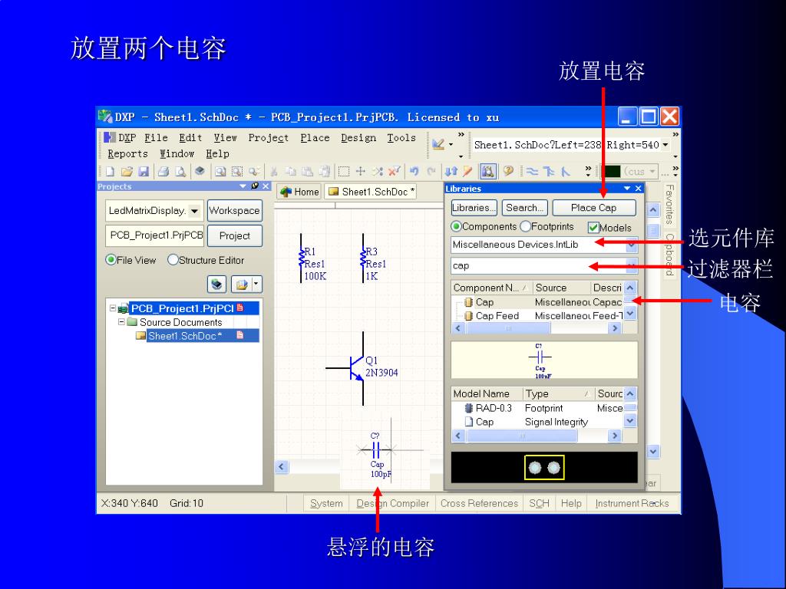The width and height of the screenshot is (786, 589).
Task: Click the Print Preview magnifier icon
Action: [180, 171]
